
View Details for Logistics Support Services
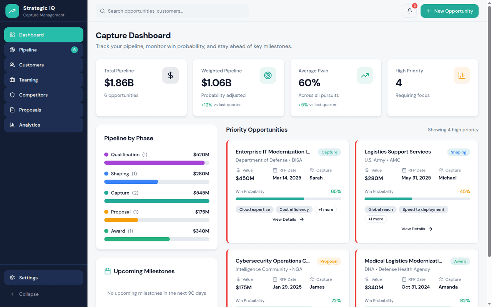(417, 229)
